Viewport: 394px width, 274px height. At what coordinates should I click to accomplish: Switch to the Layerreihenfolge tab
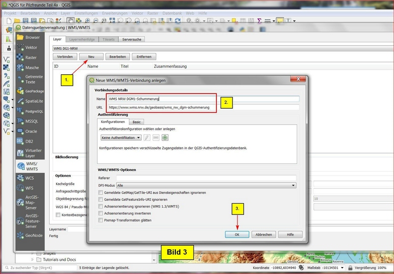pos(82,39)
